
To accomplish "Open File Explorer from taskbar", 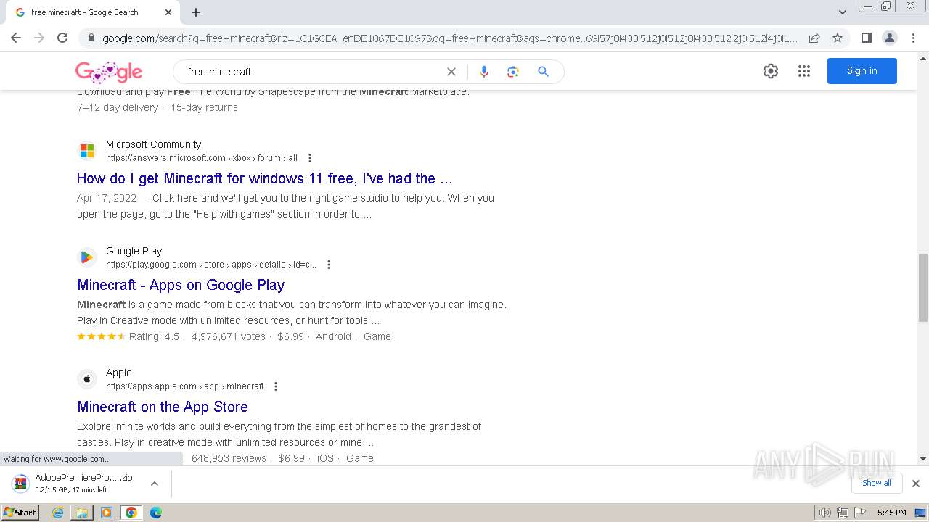I will (82, 513).
